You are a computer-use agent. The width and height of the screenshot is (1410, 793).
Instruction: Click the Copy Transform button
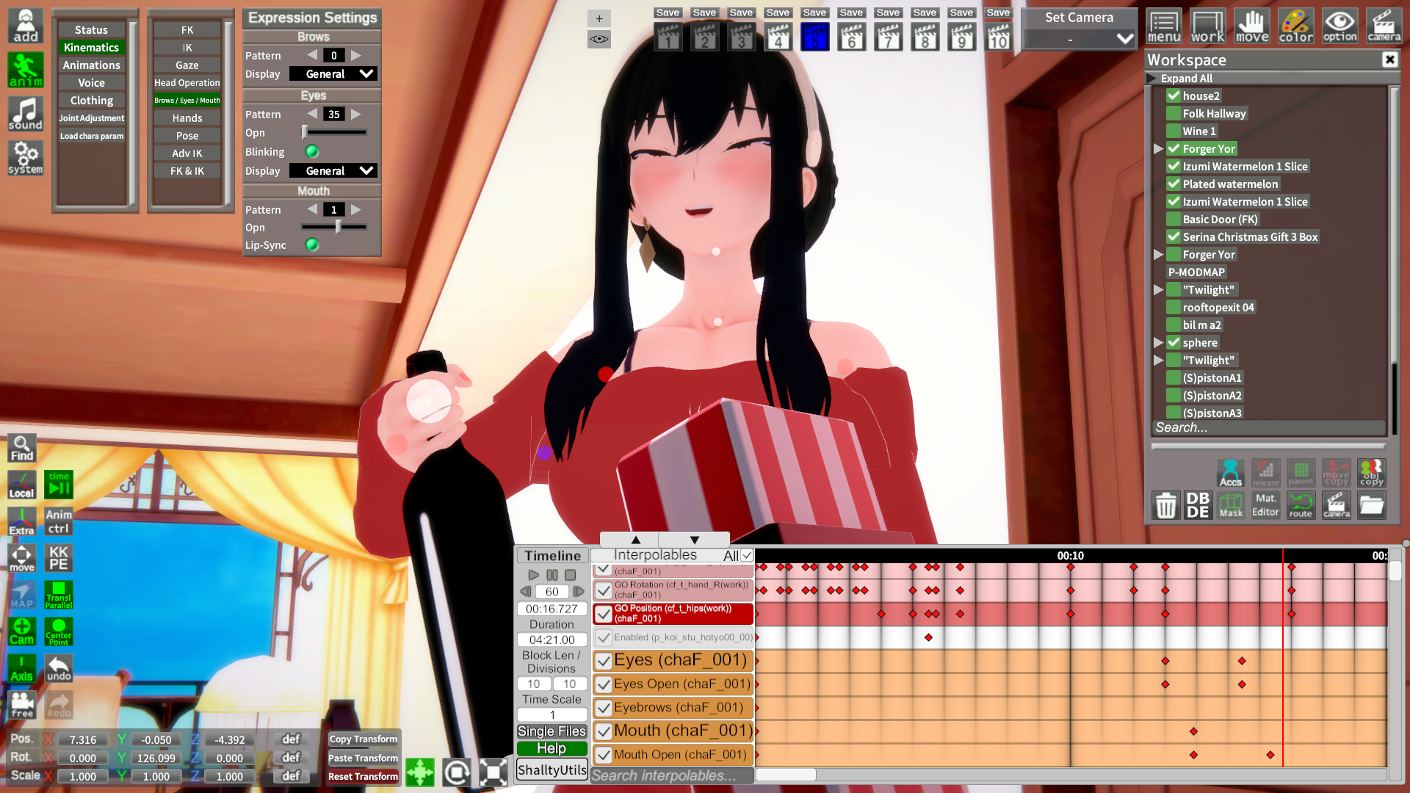click(x=364, y=739)
